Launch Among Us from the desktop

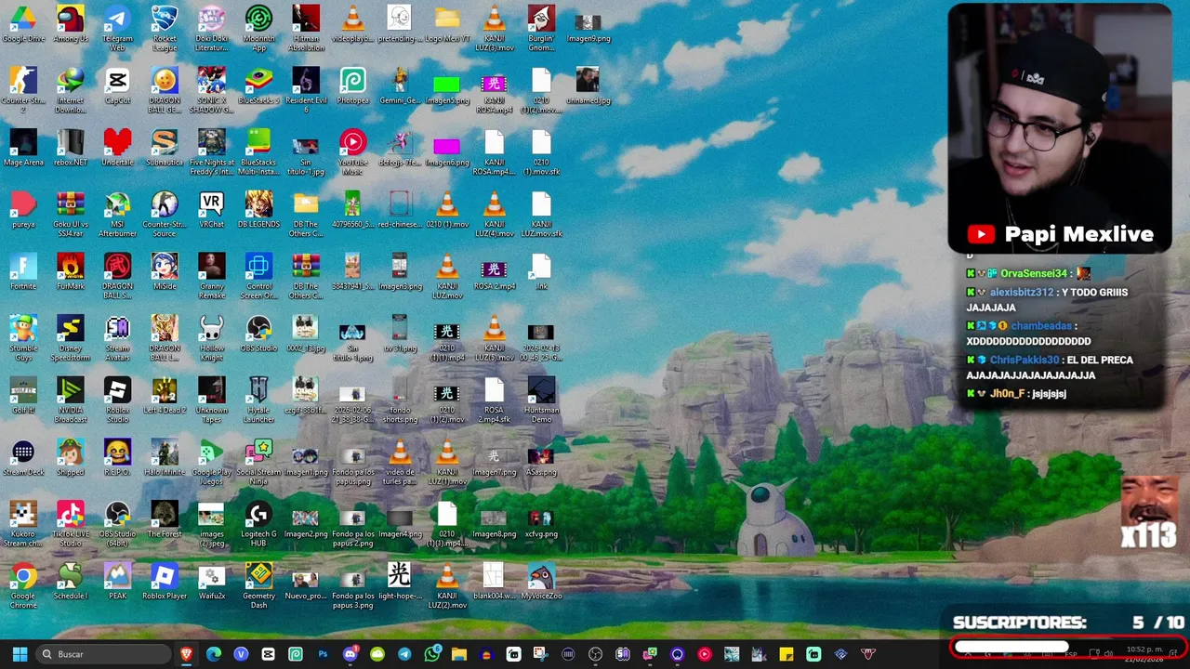71,25
